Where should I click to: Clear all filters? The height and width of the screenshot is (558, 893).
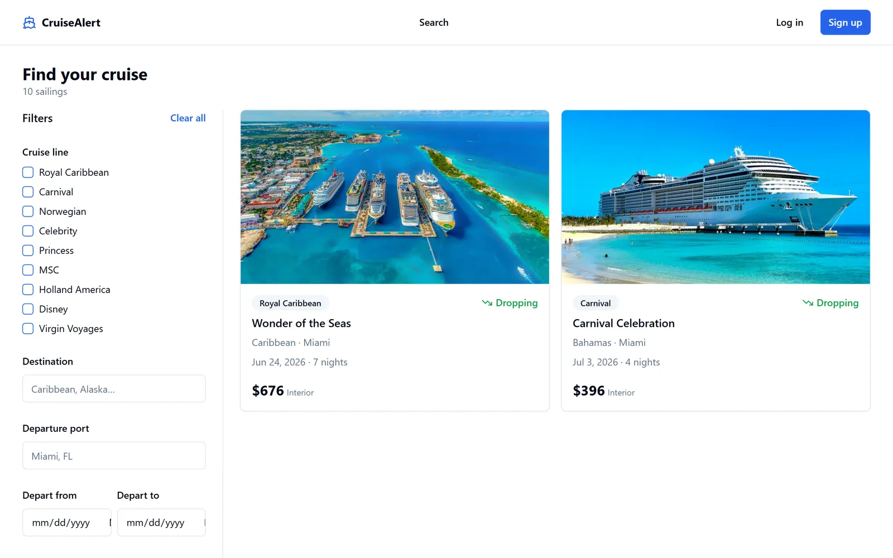click(x=188, y=118)
